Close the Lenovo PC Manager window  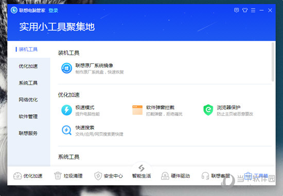270,10
